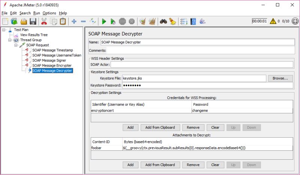
Task: Select SOAP Message Decrypter tree item
Action: tap(52, 71)
